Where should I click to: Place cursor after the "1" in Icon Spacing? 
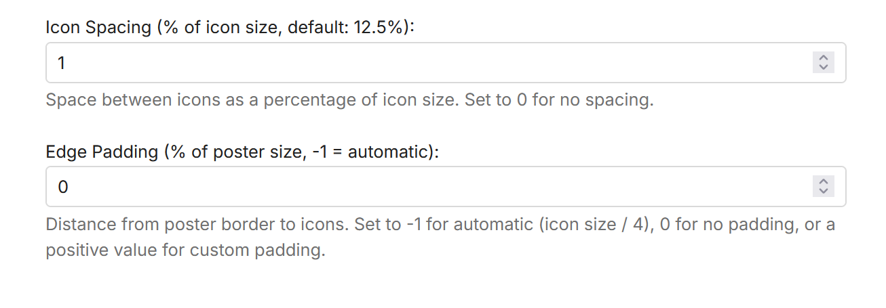tap(67, 63)
